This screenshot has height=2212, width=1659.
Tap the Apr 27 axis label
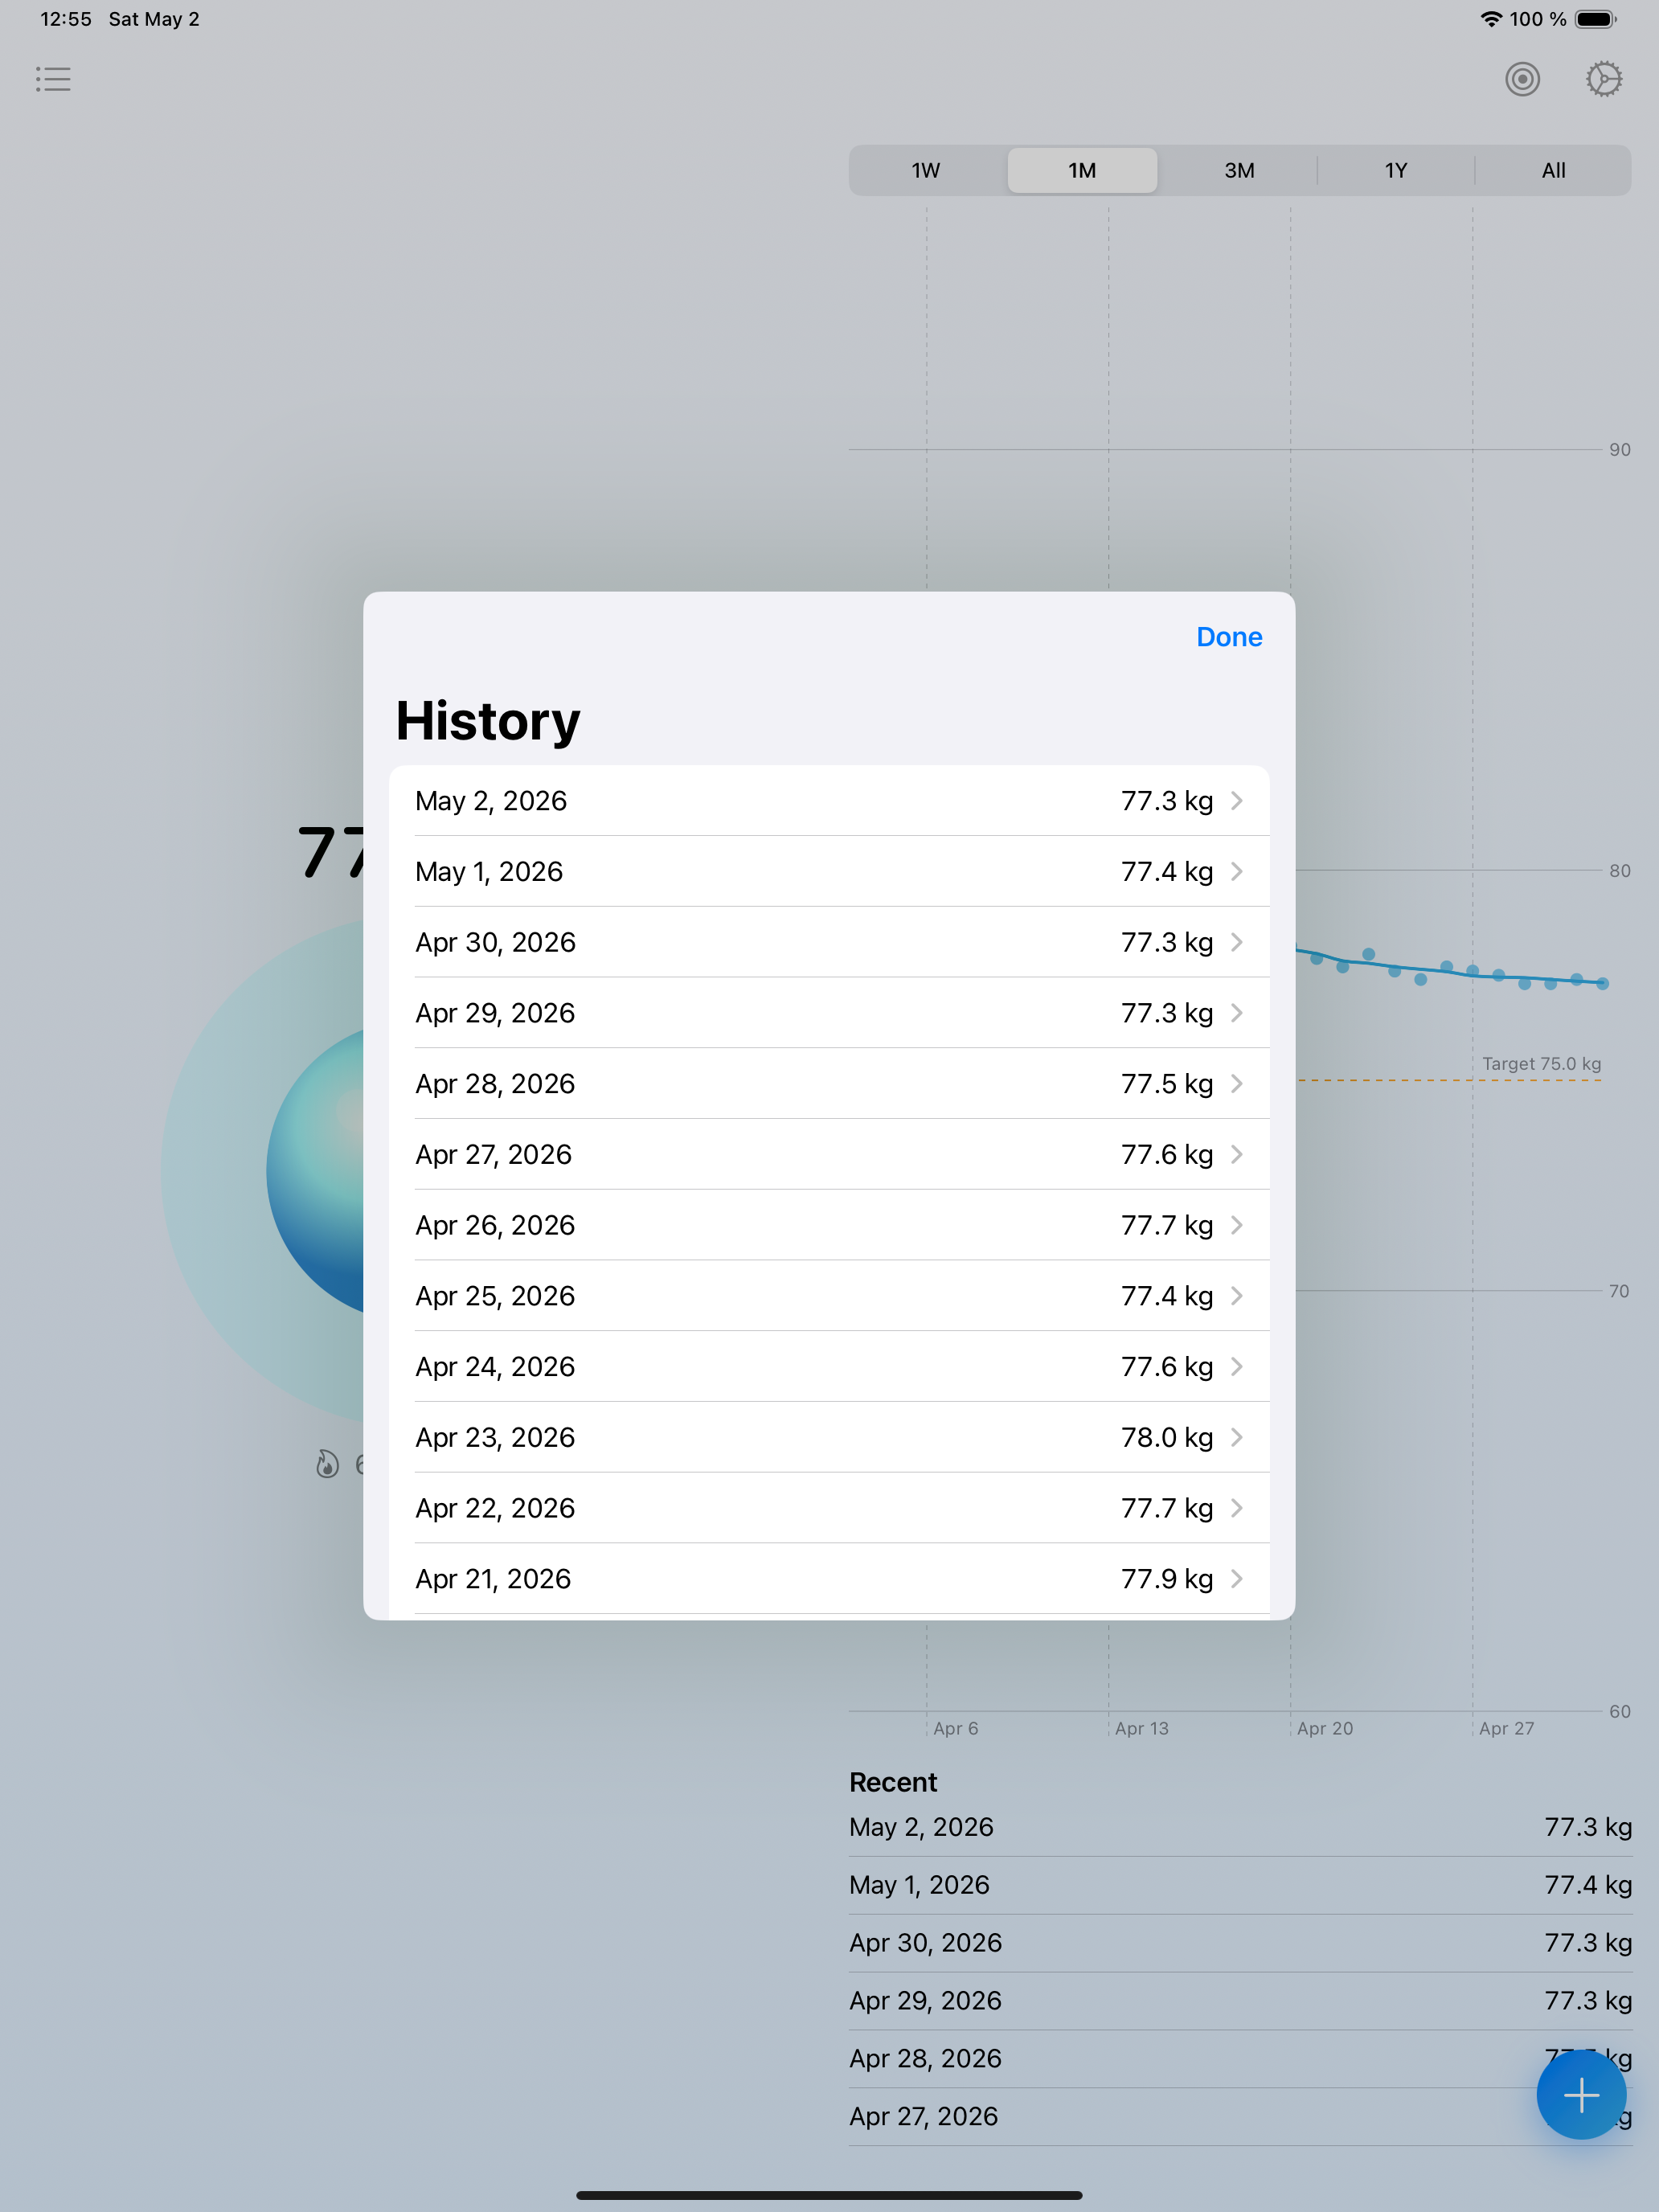pyautogui.click(x=1506, y=1728)
